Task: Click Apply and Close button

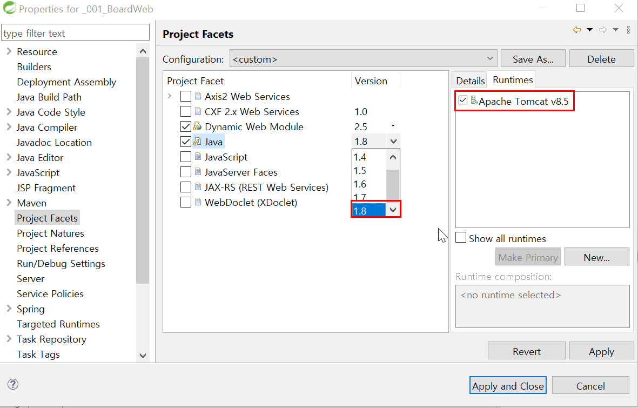Action: (508, 386)
